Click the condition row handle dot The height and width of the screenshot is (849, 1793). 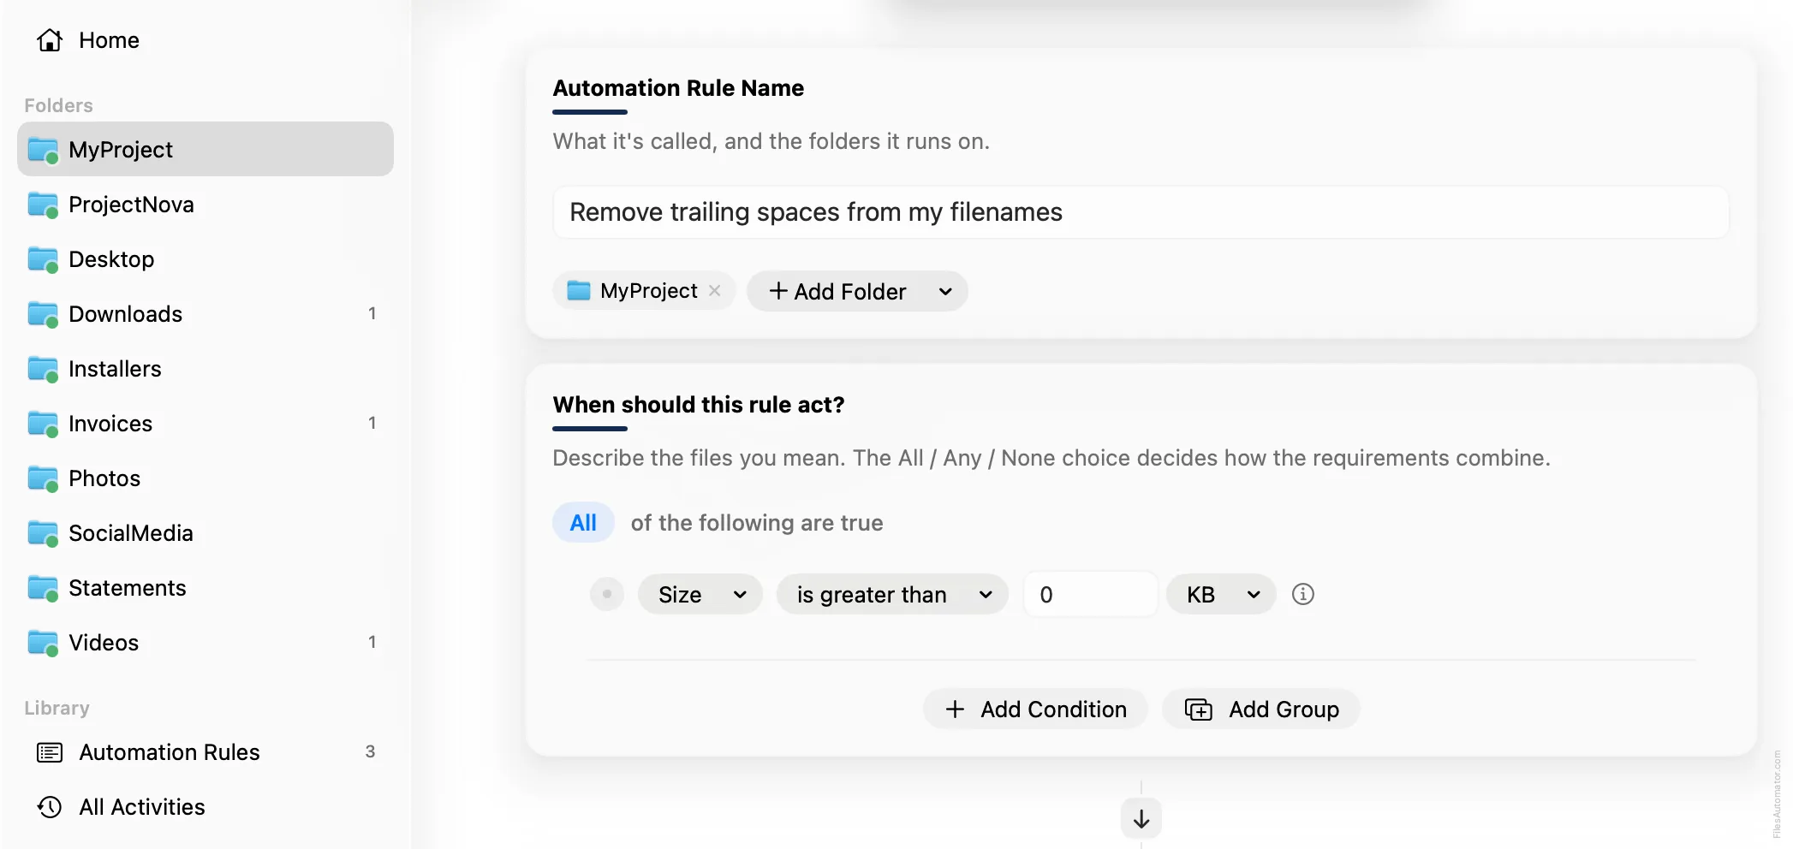pyautogui.click(x=607, y=594)
